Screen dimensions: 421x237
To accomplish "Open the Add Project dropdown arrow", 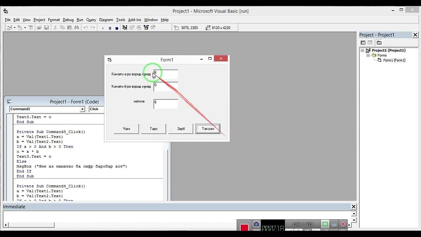I will (x=14, y=28).
